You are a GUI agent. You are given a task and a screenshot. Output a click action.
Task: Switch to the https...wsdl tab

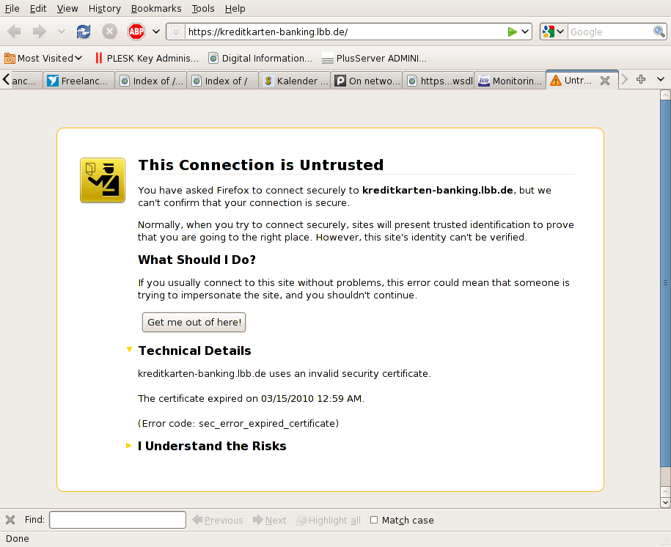[x=438, y=81]
